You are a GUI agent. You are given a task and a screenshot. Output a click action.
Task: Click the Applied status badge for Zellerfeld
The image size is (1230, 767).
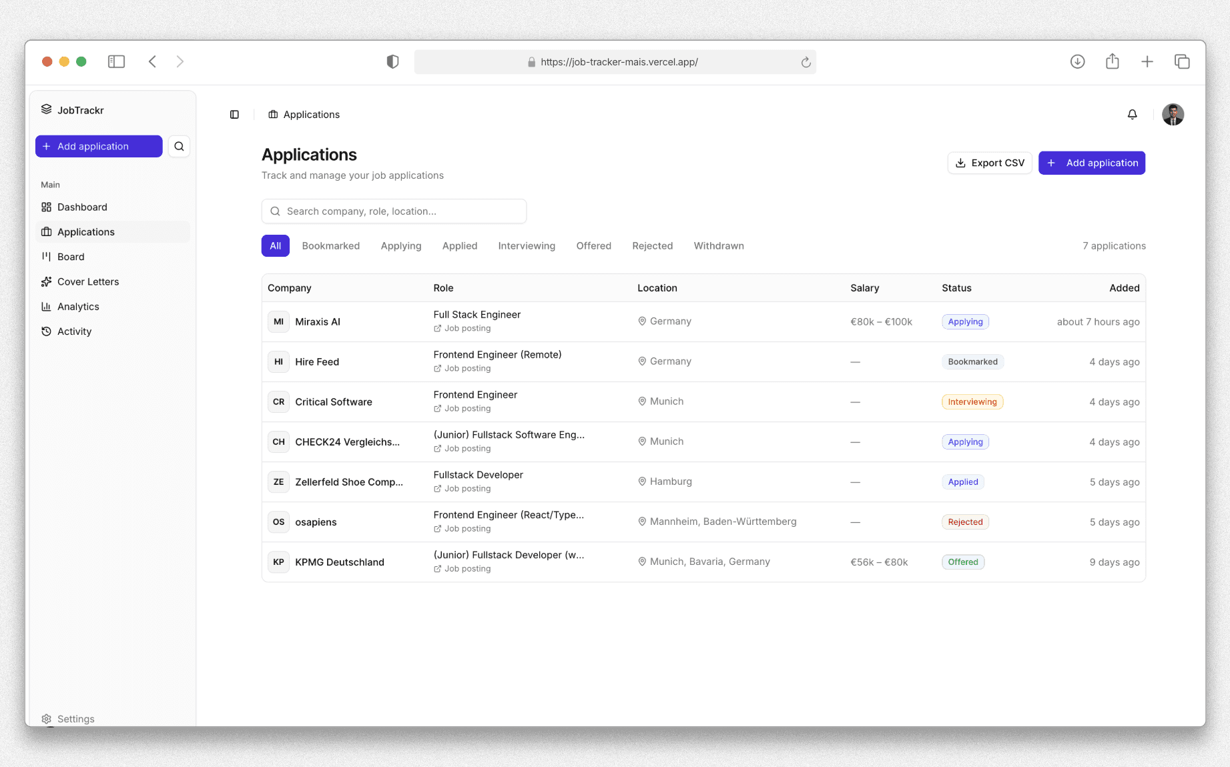pyautogui.click(x=962, y=482)
